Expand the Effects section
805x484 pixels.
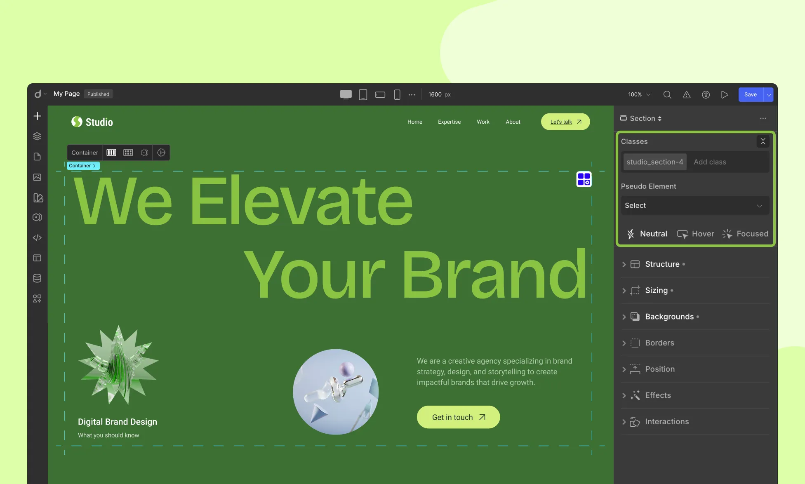point(695,395)
